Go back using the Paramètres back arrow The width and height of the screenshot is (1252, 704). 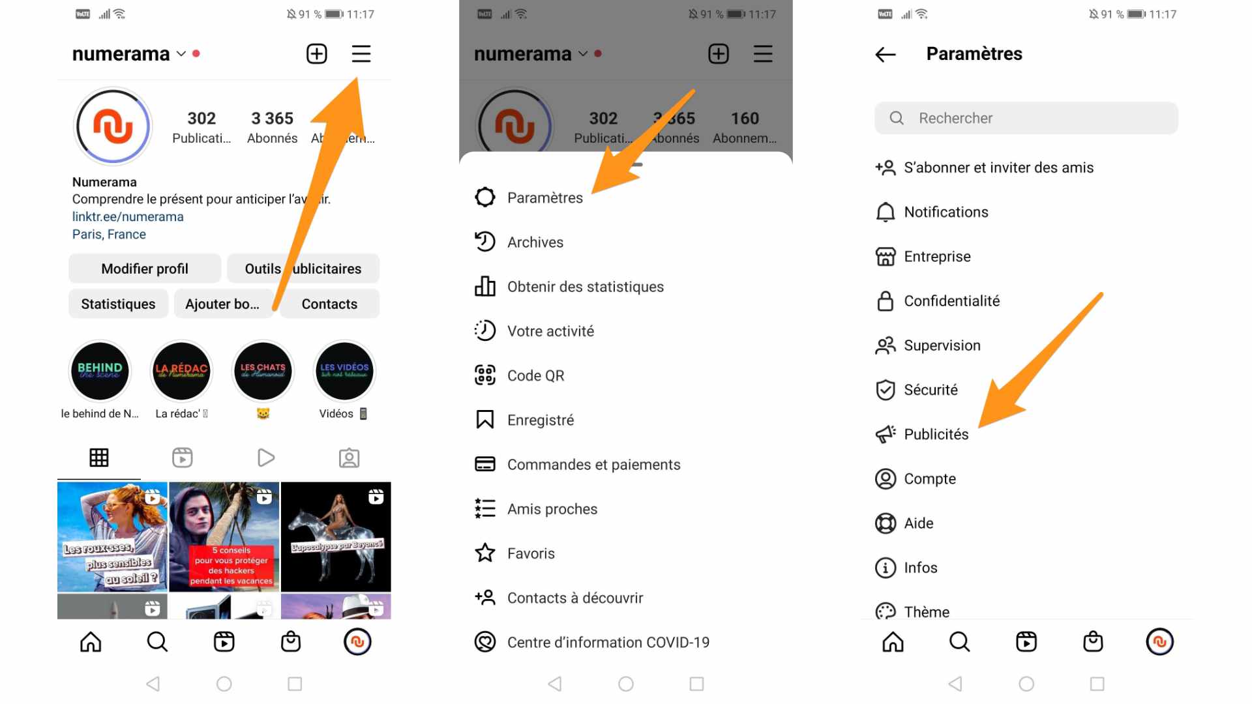tap(885, 54)
